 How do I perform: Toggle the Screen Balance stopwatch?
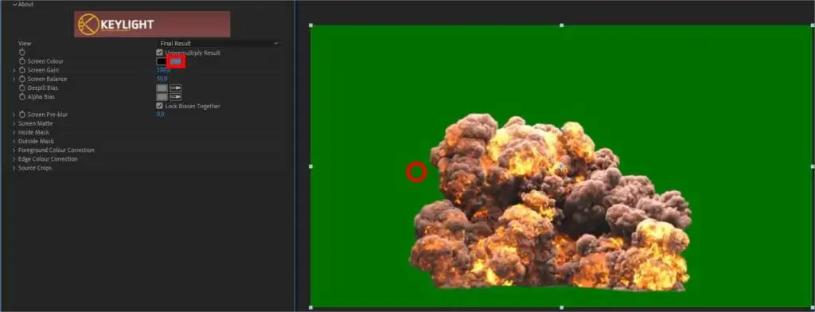[22, 79]
